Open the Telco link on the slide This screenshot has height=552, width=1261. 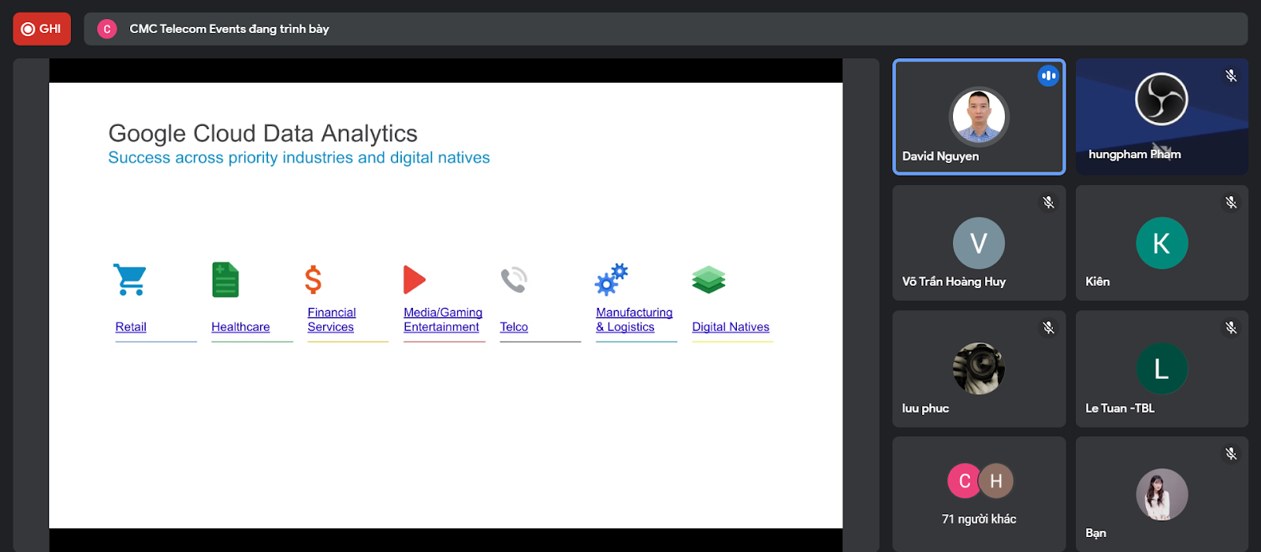click(514, 327)
